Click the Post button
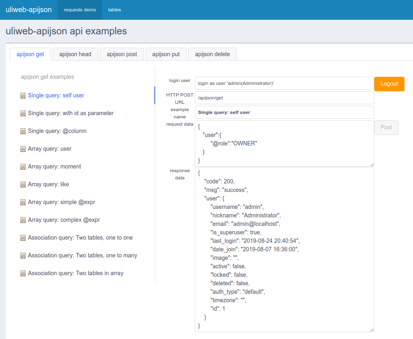The image size is (413, 339). click(x=386, y=127)
